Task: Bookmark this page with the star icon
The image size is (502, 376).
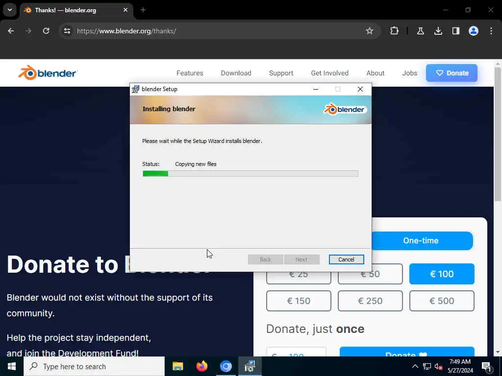Action: 370,31
